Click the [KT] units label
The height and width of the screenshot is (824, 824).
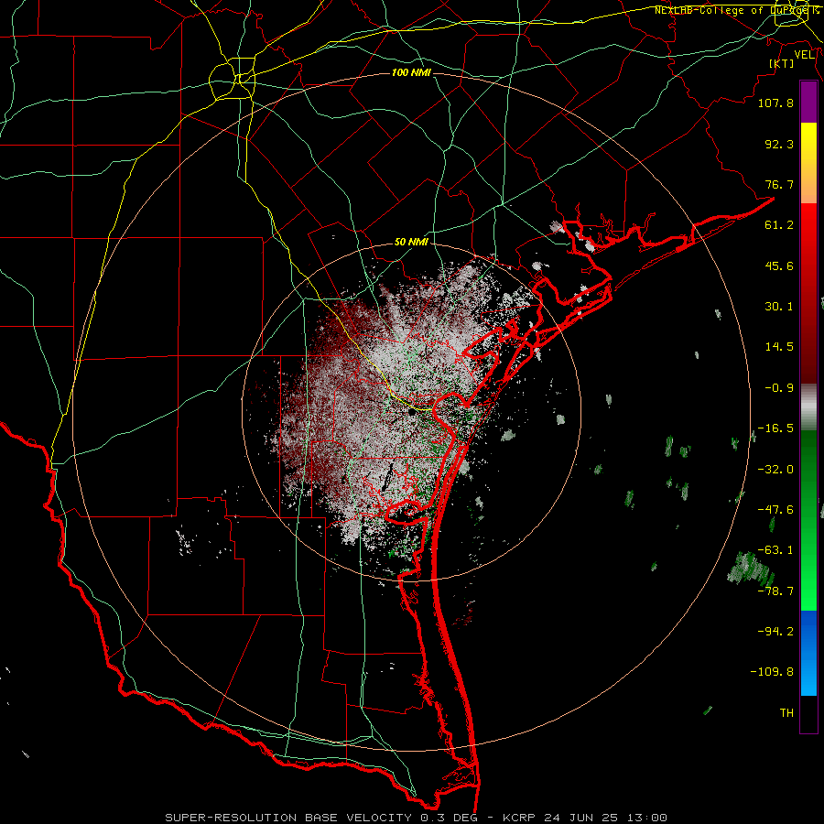coord(782,63)
